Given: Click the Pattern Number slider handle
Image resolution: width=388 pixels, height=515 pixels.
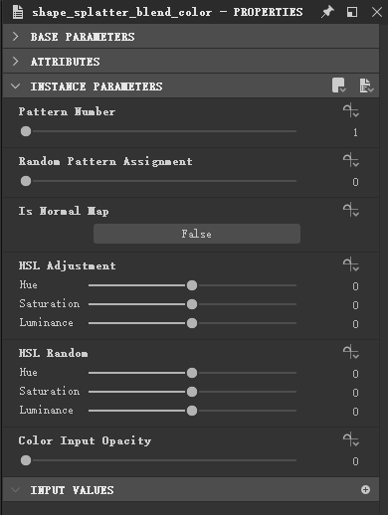Looking at the screenshot, I should (26, 131).
